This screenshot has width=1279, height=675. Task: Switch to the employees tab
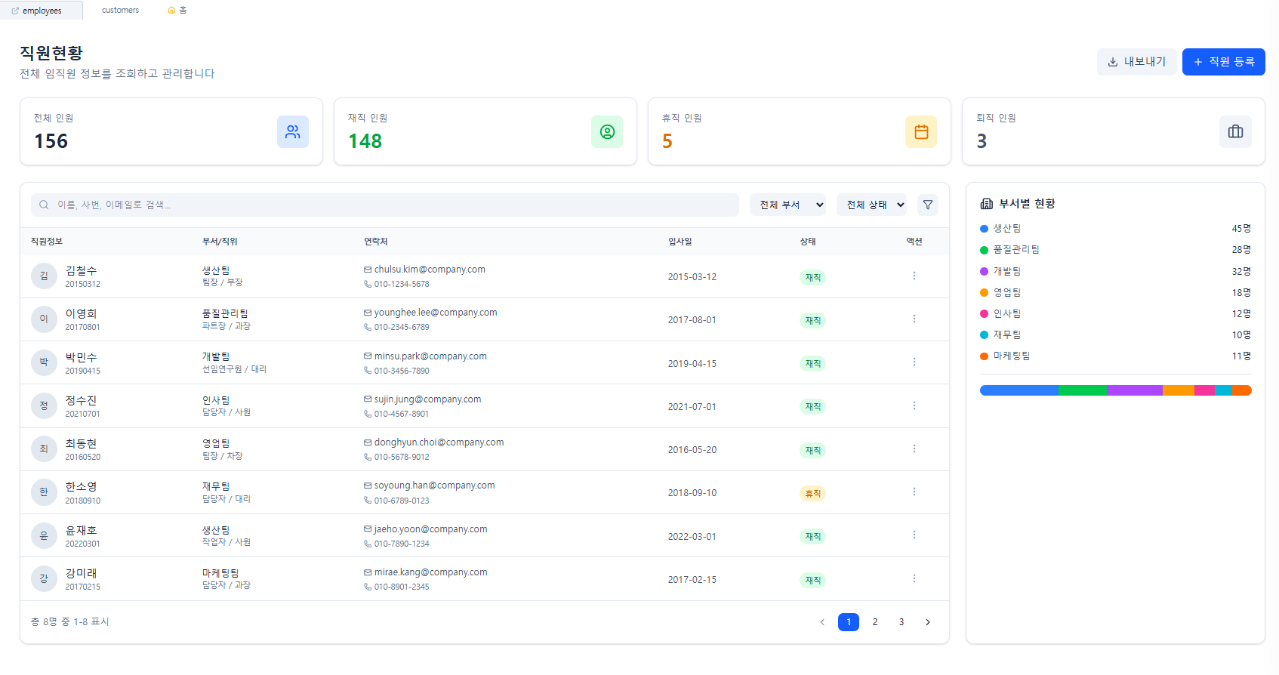tap(42, 11)
